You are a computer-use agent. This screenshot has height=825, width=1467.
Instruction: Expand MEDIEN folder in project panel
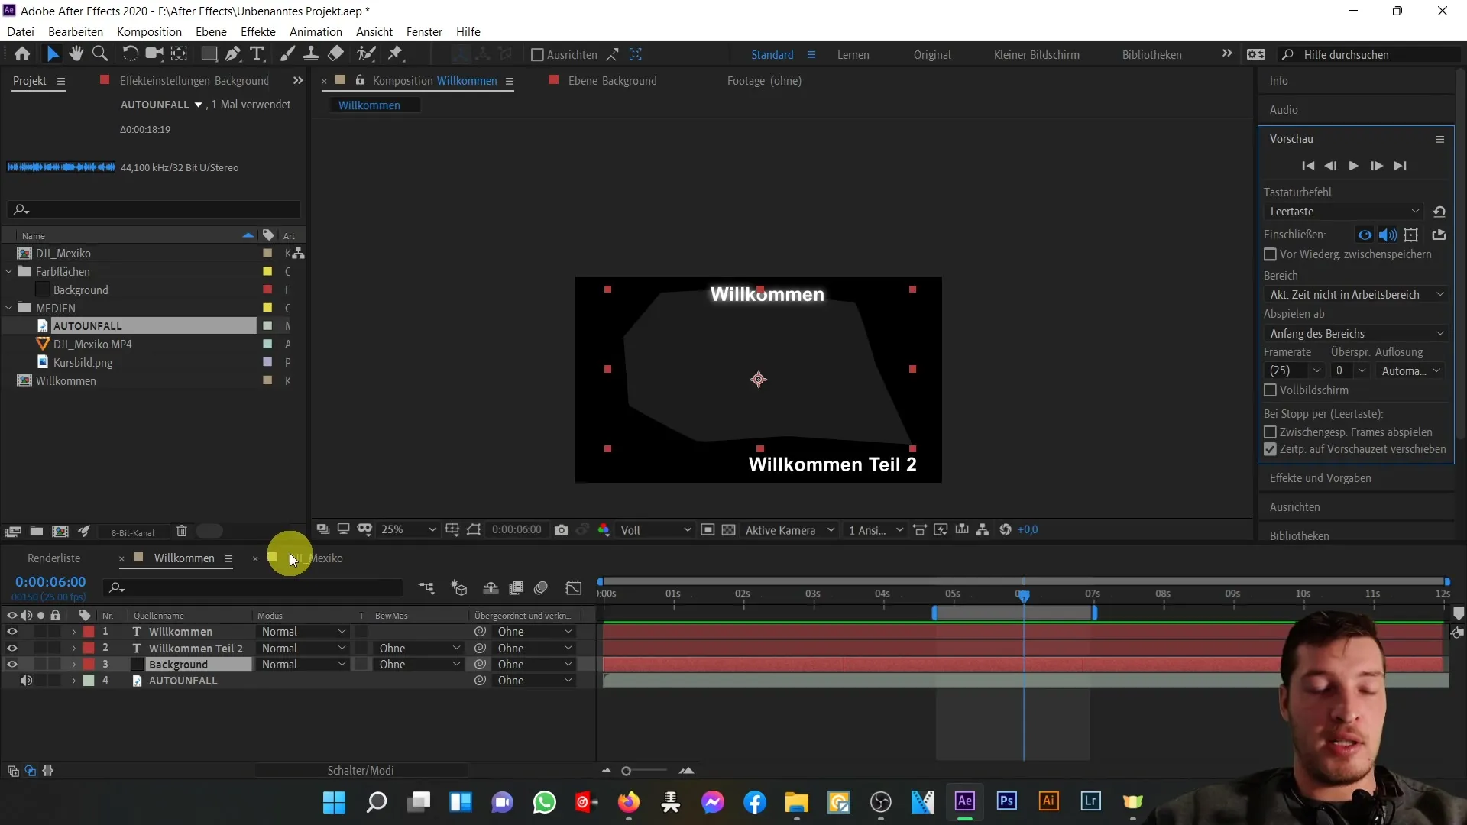(9, 309)
